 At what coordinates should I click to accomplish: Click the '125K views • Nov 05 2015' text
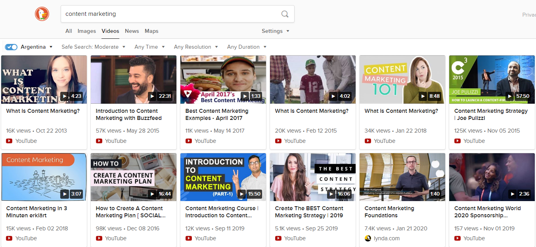487,131
